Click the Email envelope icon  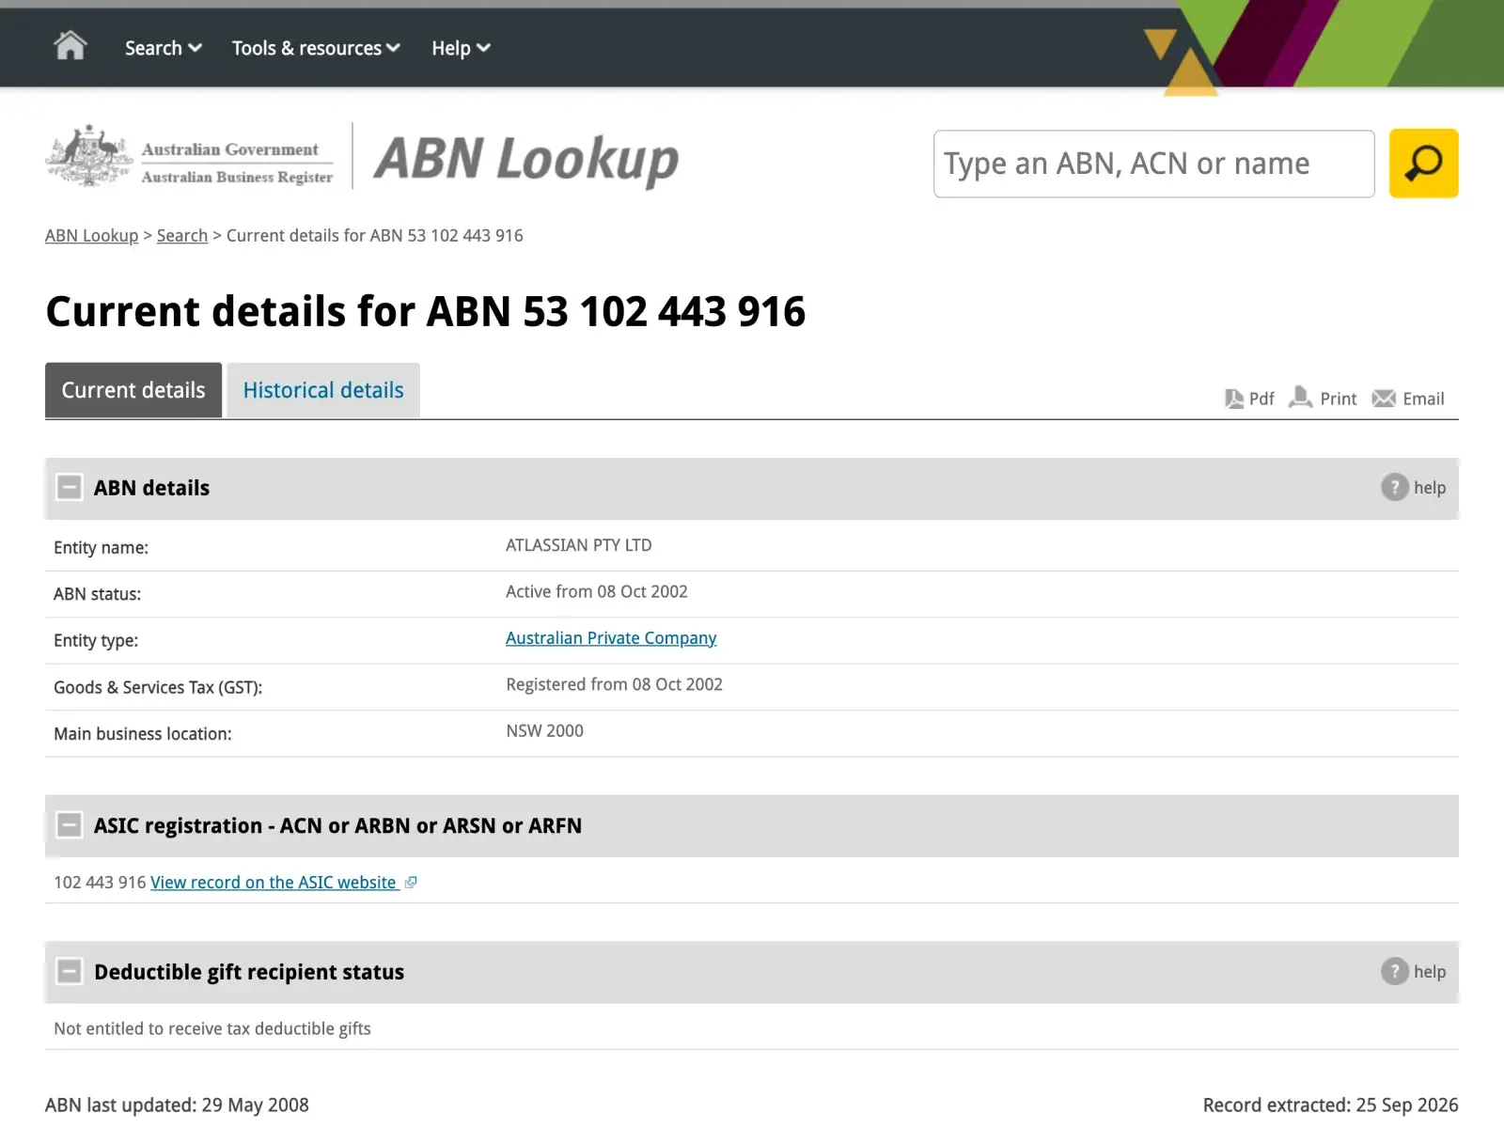pyautogui.click(x=1384, y=399)
